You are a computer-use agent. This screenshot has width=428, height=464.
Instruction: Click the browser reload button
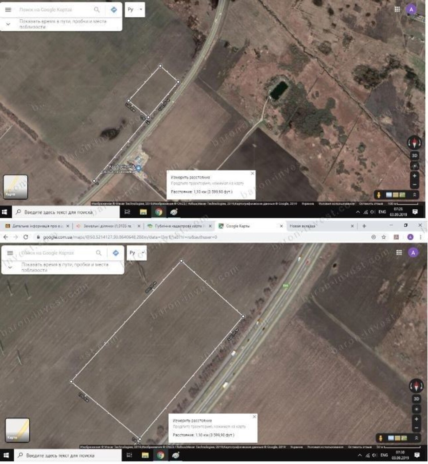(26, 237)
